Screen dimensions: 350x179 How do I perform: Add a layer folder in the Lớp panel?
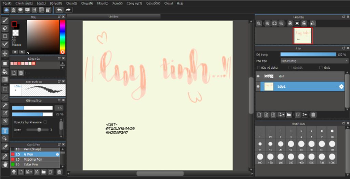click(289, 115)
